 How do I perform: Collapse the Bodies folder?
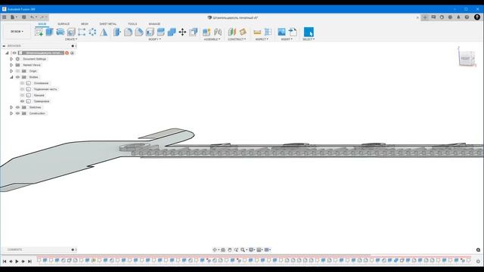click(11, 77)
